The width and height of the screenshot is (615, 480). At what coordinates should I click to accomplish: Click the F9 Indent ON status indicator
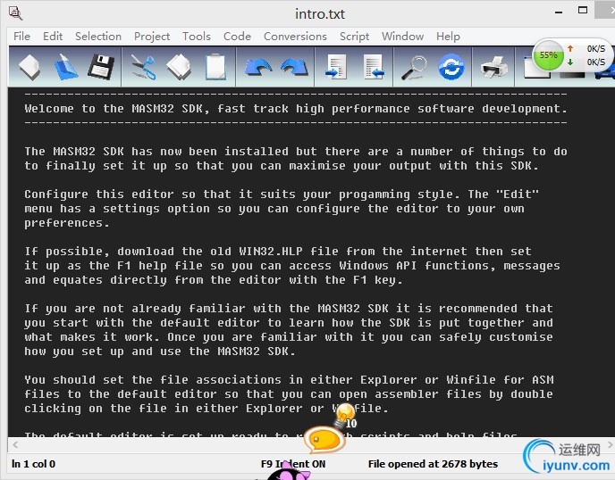[293, 464]
